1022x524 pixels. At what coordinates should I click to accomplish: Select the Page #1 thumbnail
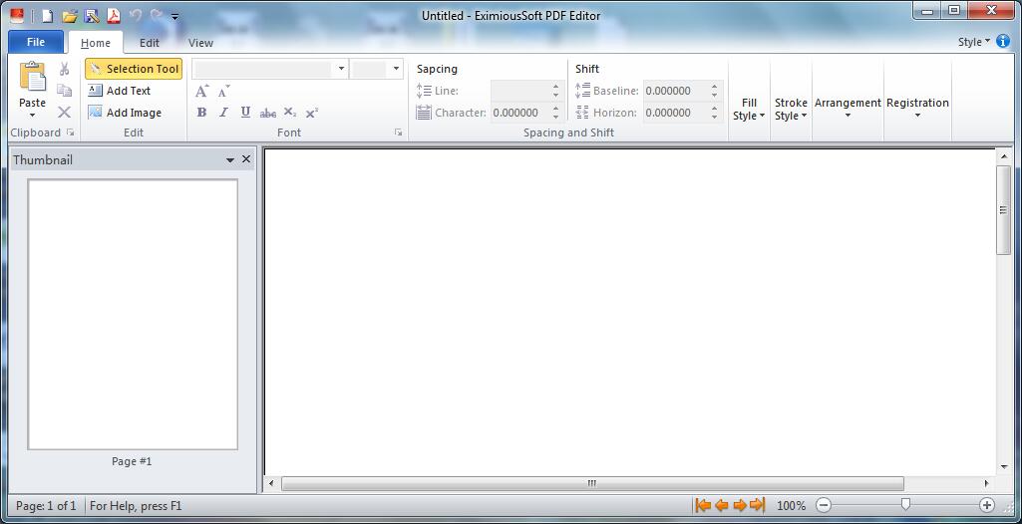[x=133, y=314]
